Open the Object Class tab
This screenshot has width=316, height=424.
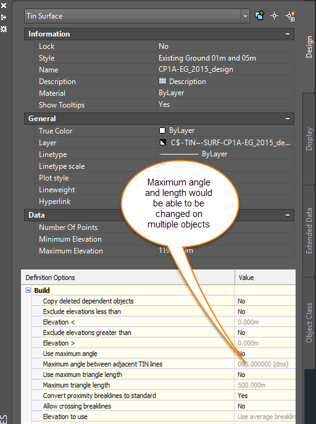point(309,323)
